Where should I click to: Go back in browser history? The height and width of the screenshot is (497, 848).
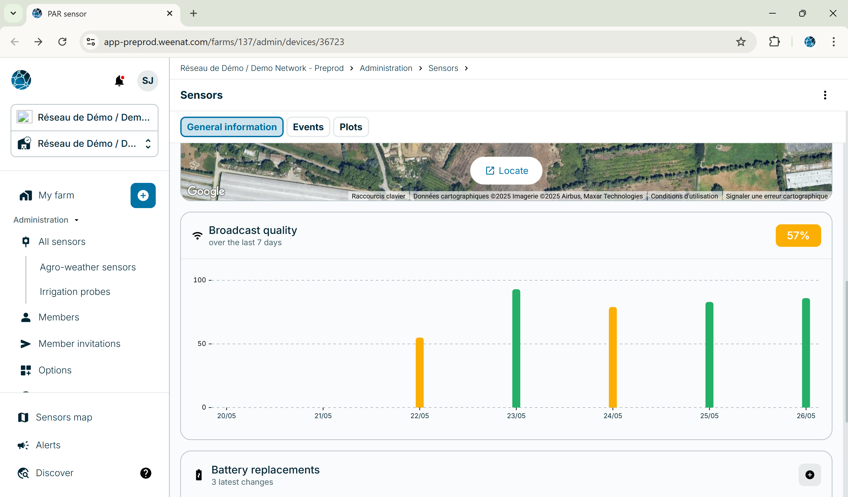point(15,42)
